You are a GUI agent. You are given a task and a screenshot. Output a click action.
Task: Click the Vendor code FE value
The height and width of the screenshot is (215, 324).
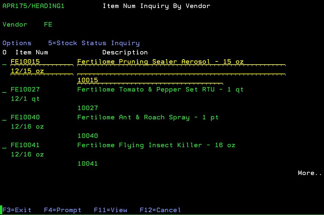pos(48,25)
